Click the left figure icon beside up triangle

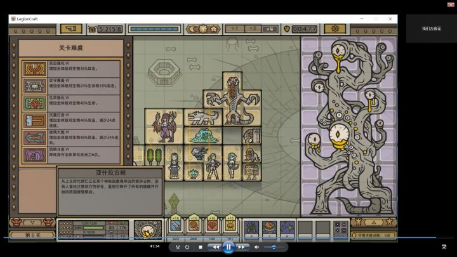point(358,222)
